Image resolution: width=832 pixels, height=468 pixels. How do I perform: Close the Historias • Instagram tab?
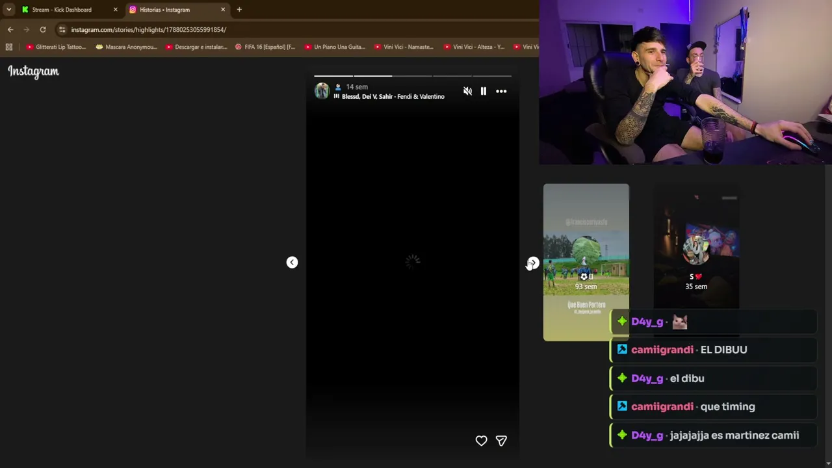click(223, 10)
